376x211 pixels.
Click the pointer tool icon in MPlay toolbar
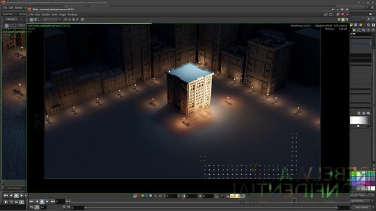coord(73,19)
